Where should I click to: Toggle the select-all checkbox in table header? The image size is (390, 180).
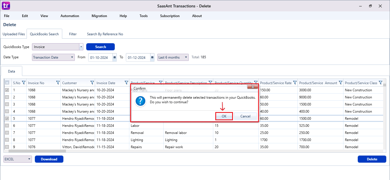coord(7,83)
